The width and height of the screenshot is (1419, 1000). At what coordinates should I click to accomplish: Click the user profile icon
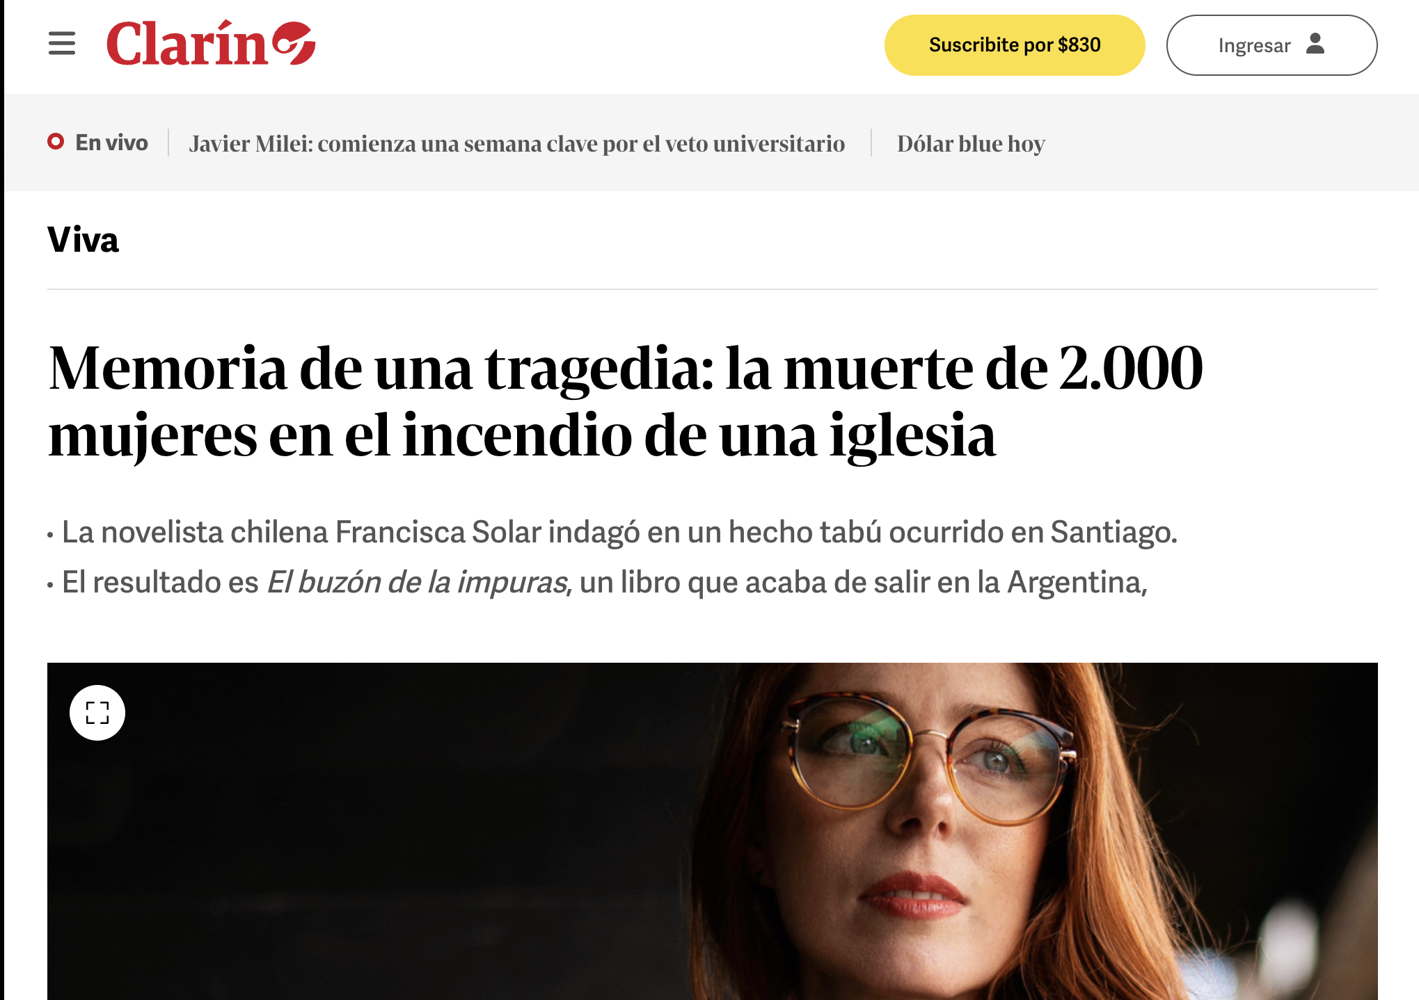[1315, 44]
